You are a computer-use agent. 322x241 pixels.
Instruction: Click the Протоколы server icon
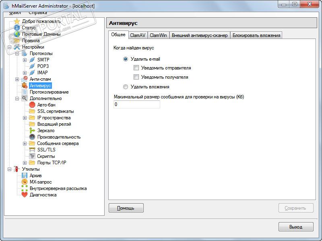(x=25, y=53)
